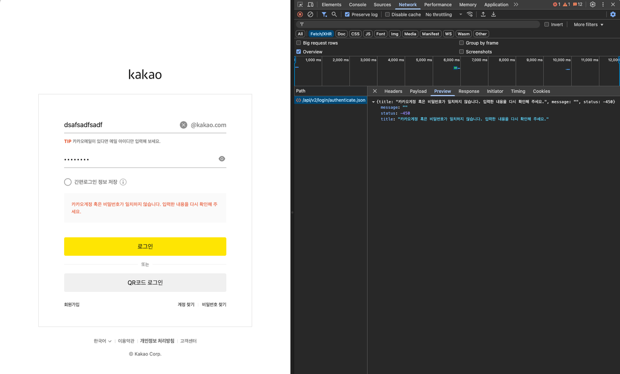Enable Screenshots checkbox

coord(461,52)
